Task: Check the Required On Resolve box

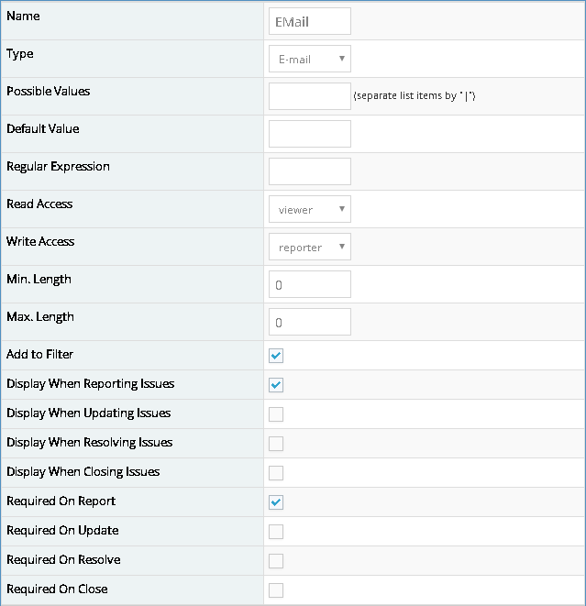Action: click(x=276, y=561)
